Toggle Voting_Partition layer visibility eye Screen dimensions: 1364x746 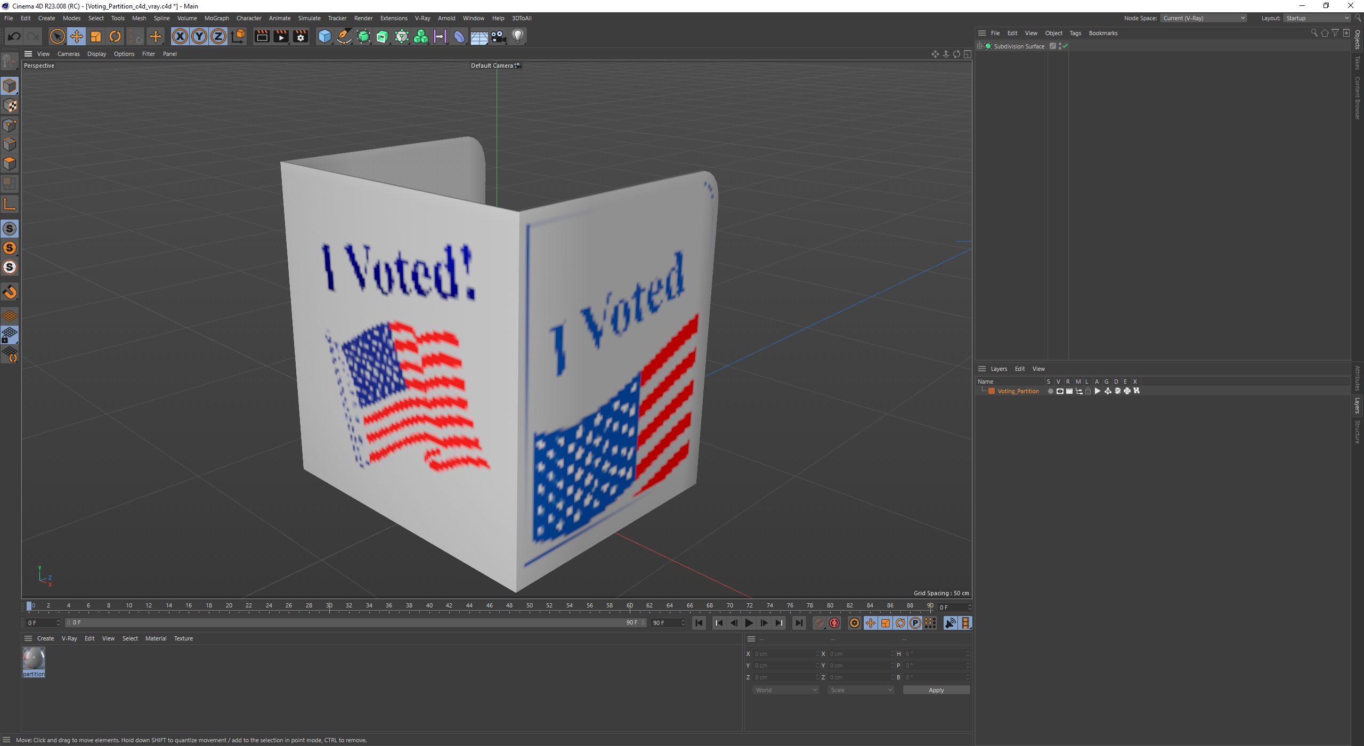pos(1060,391)
